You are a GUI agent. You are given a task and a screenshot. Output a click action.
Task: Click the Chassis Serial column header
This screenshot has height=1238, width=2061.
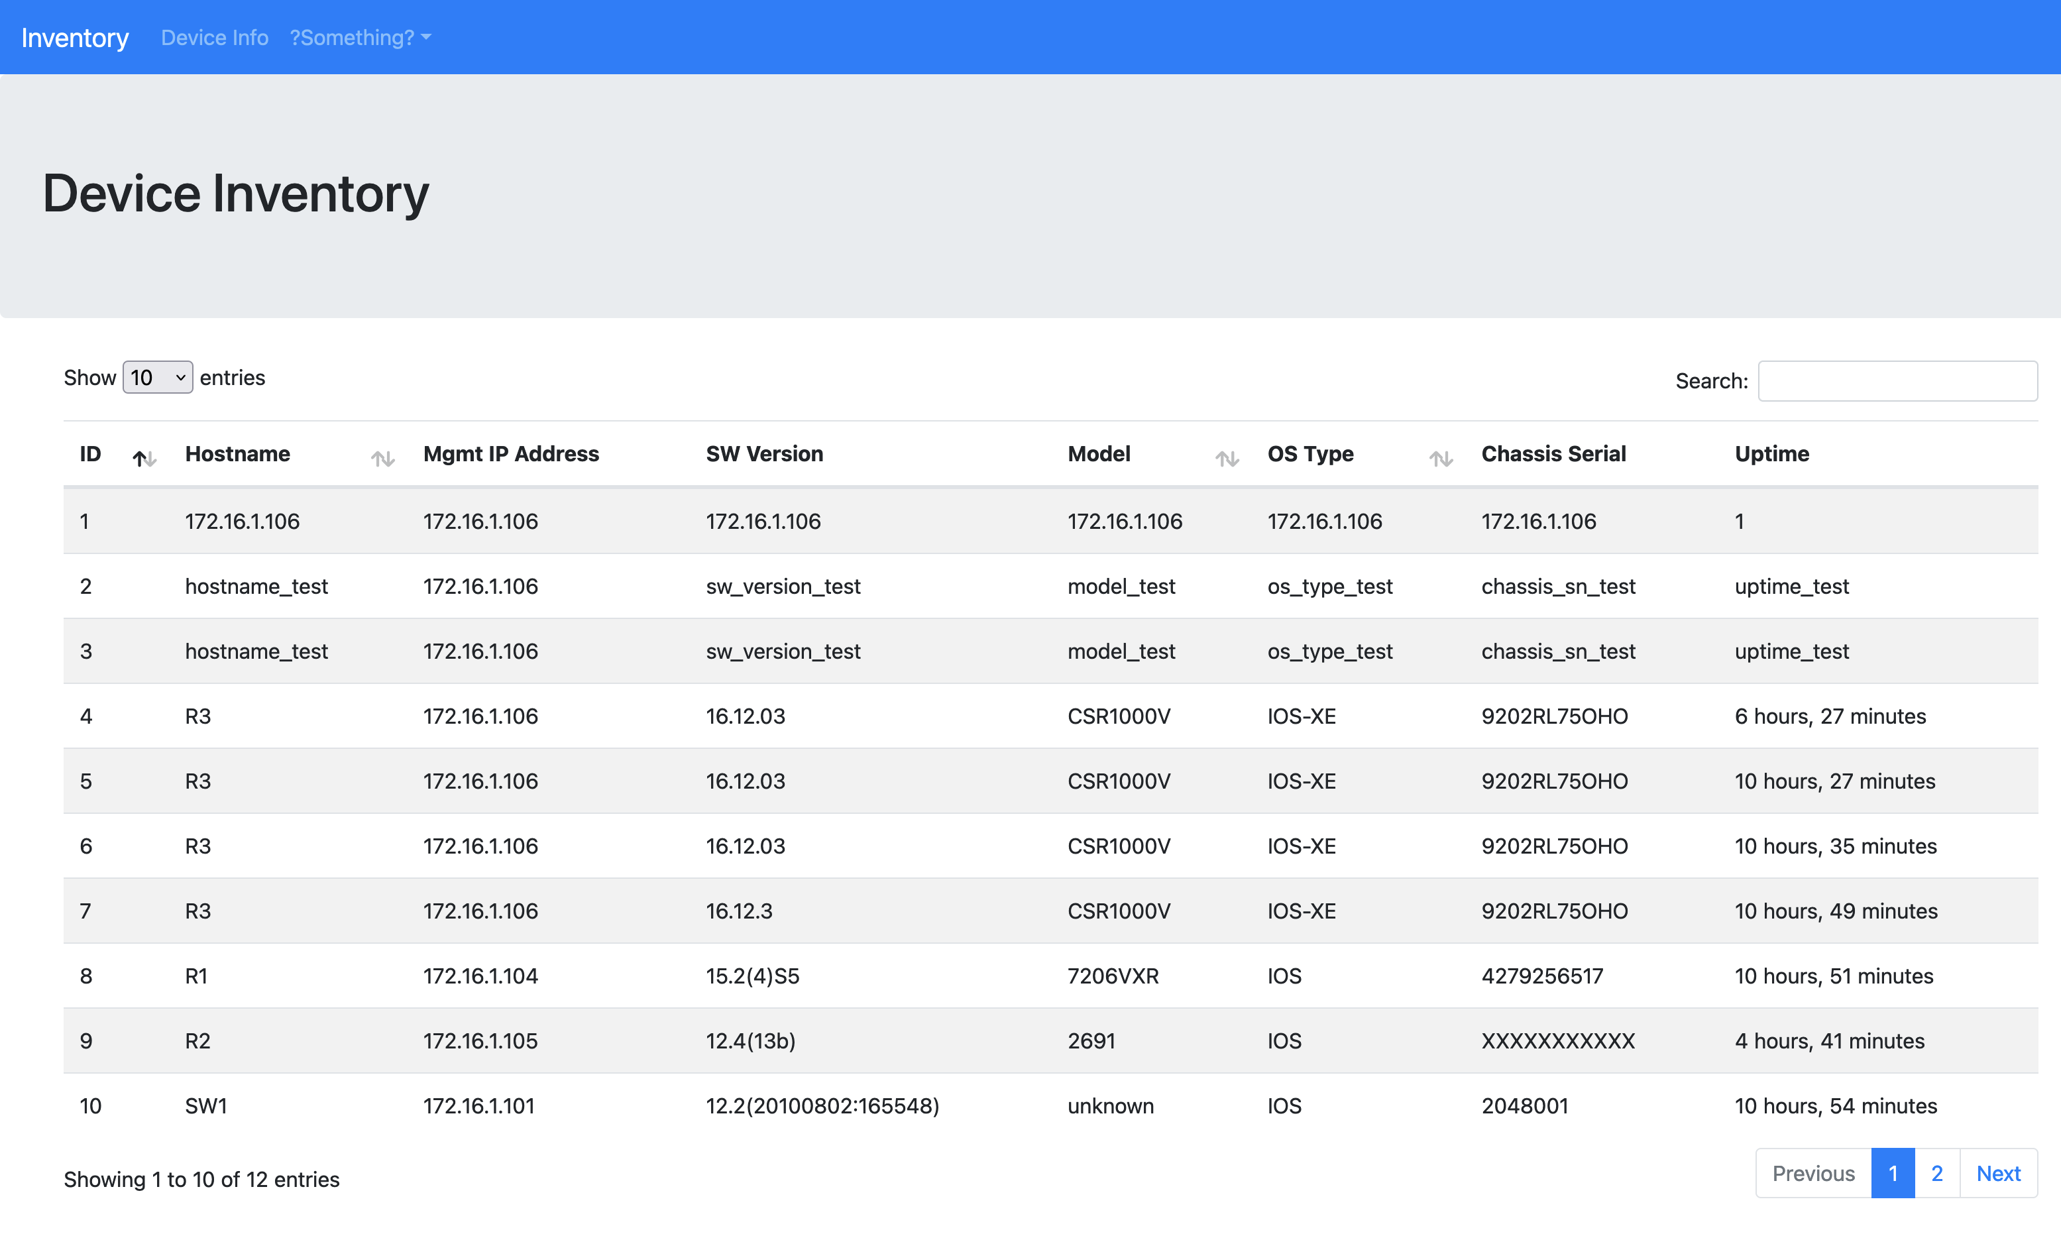coord(1553,454)
